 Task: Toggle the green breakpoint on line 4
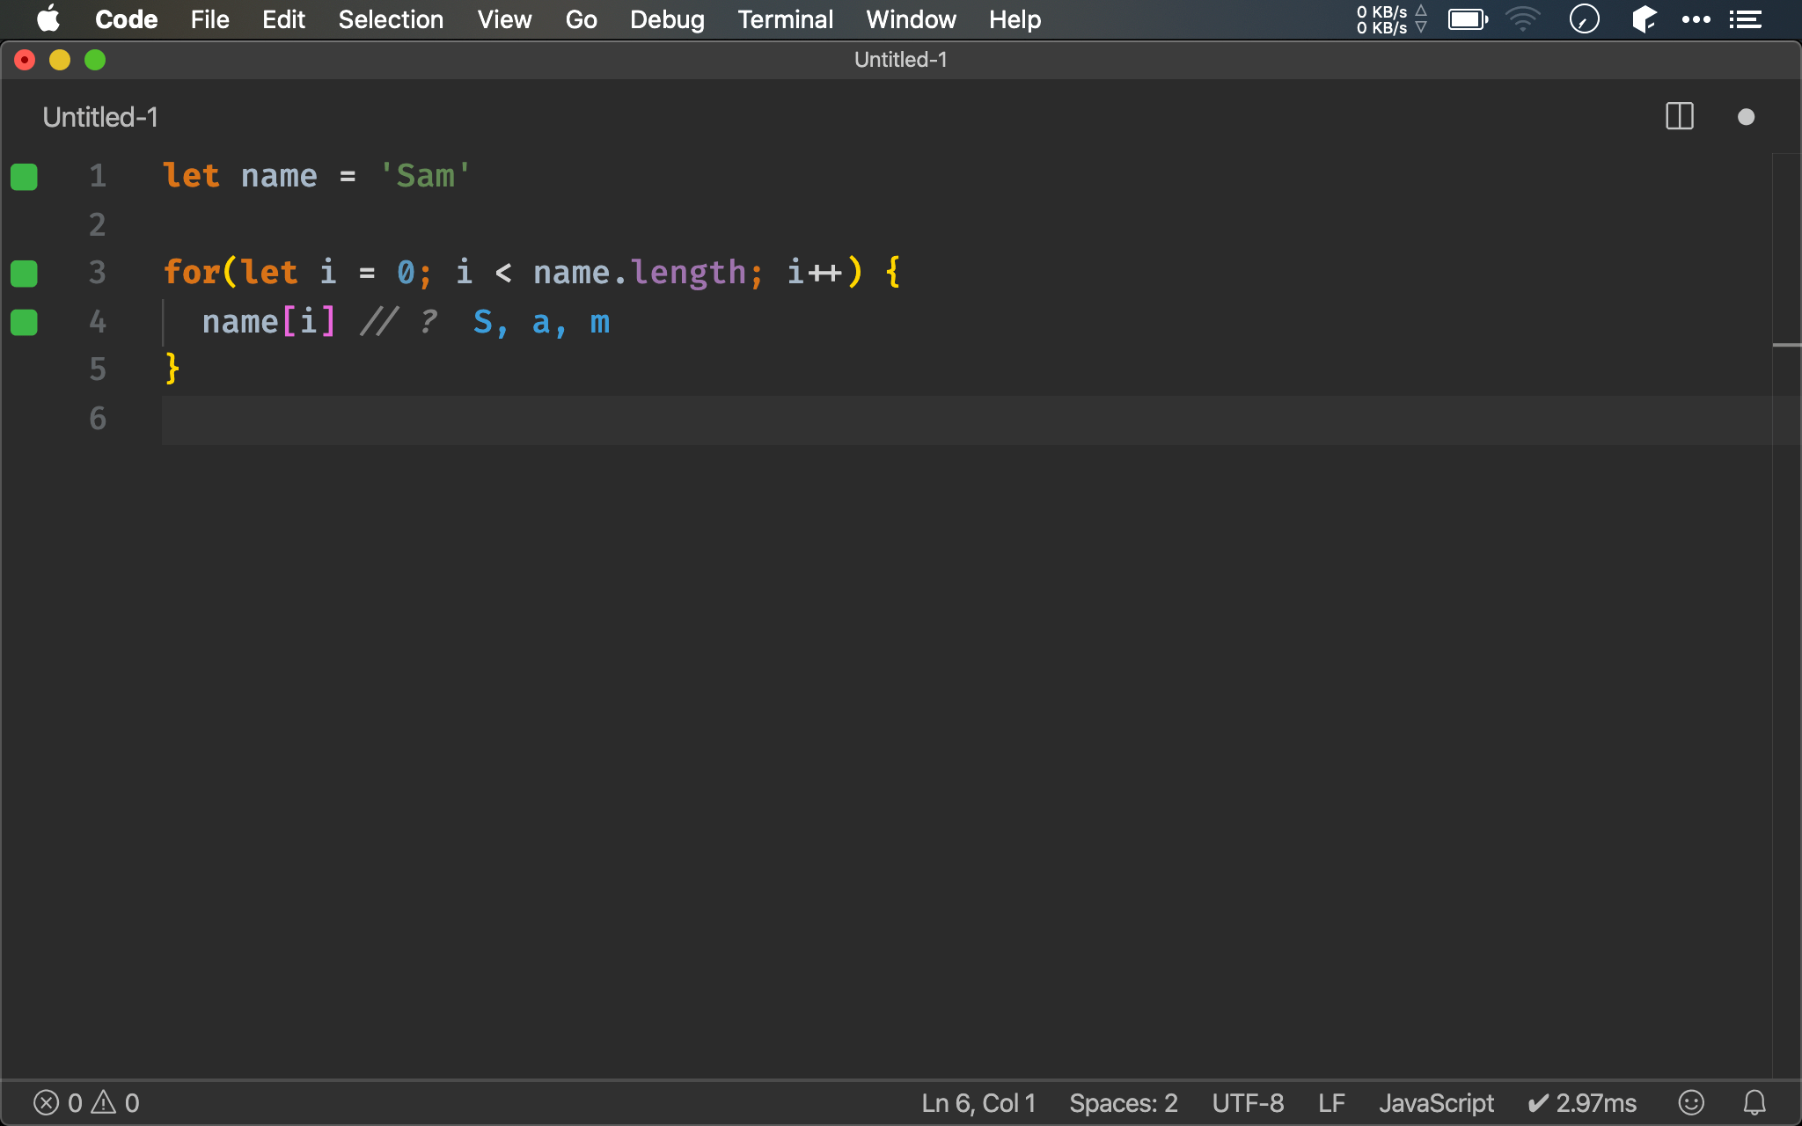(25, 320)
